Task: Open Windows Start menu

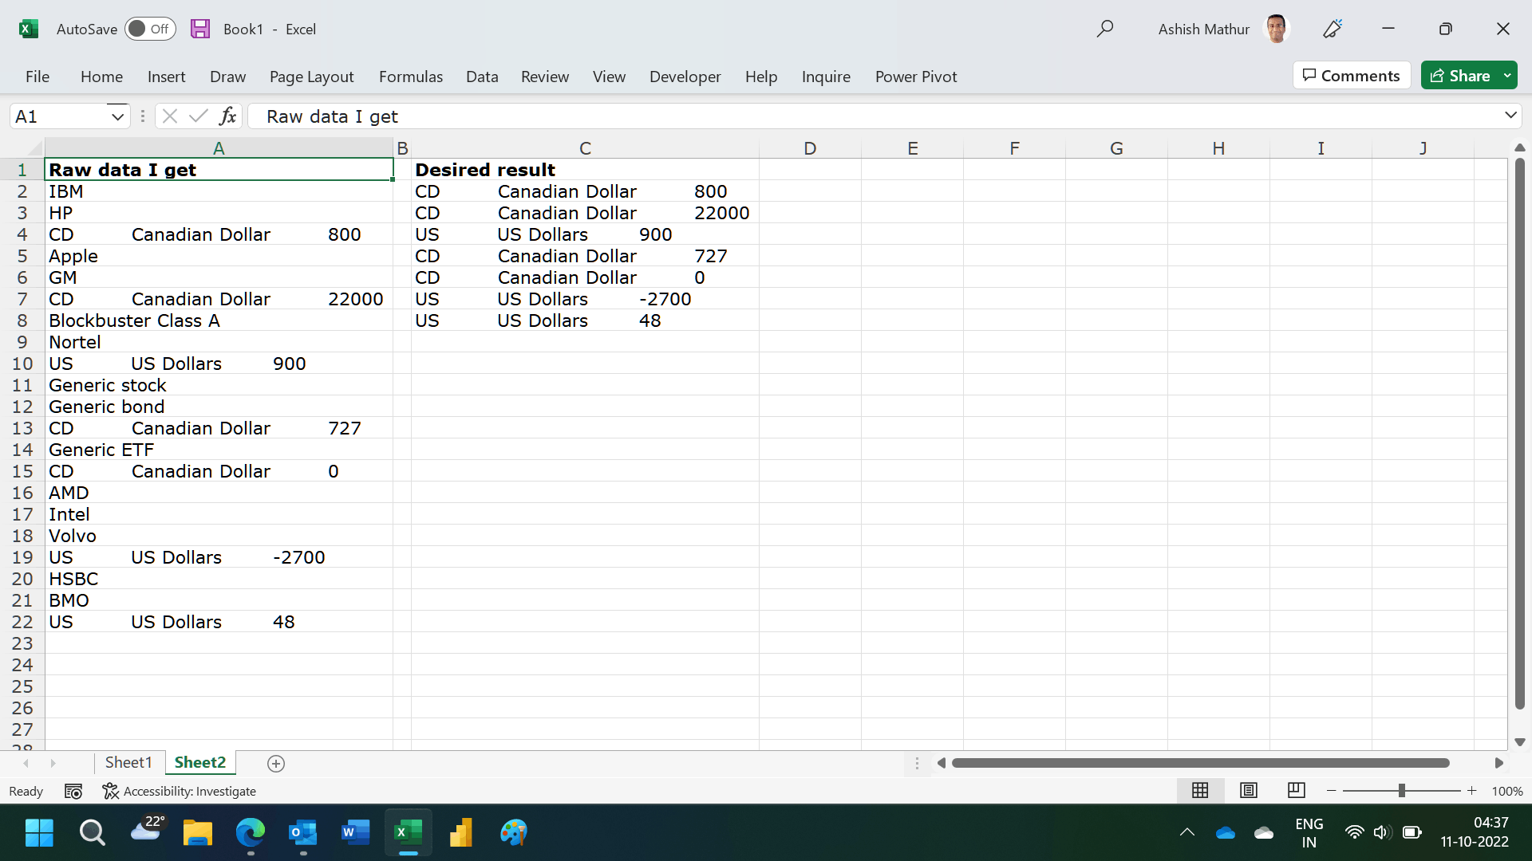Action: point(38,832)
